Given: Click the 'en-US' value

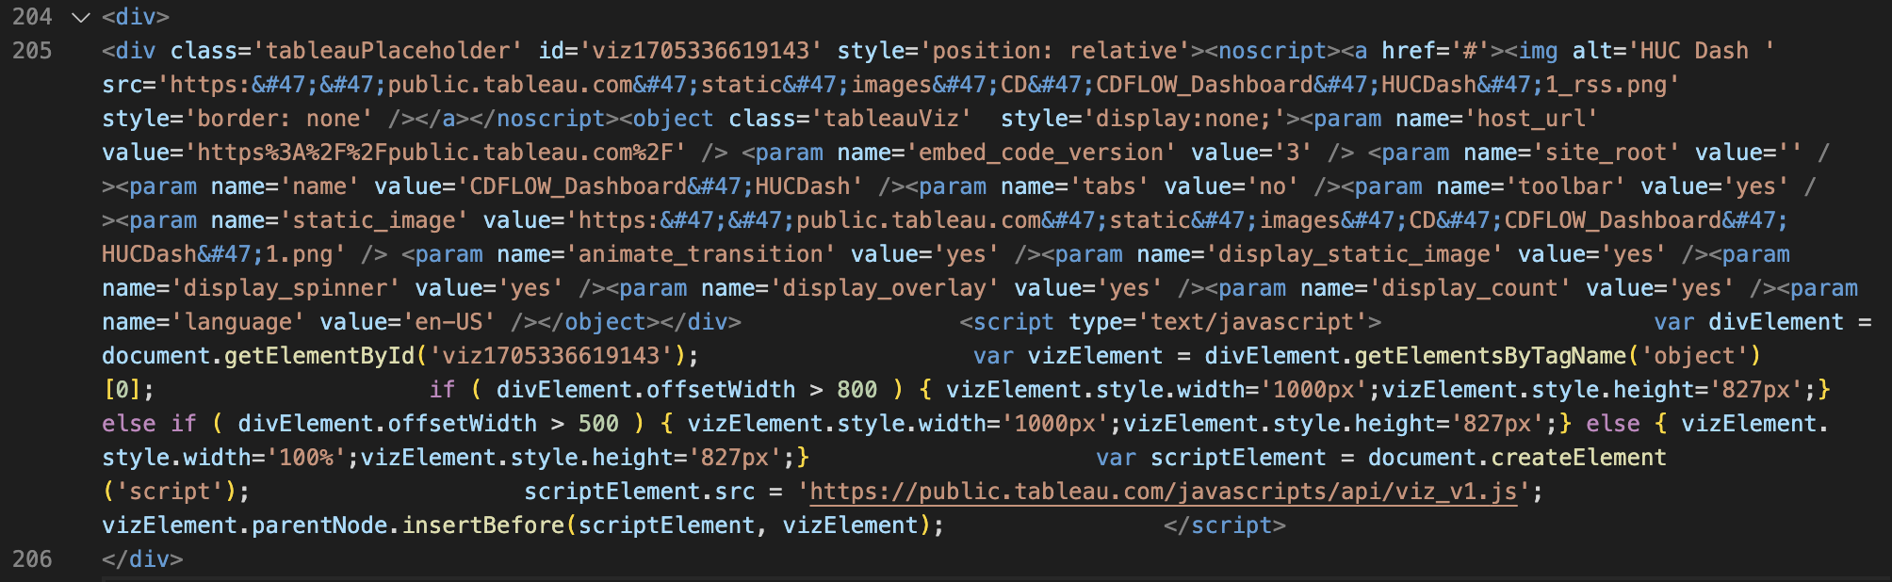Looking at the screenshot, I should click(x=449, y=322).
